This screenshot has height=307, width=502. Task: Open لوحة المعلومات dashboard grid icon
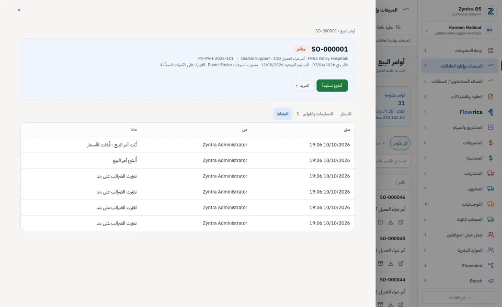pyautogui.click(x=490, y=51)
